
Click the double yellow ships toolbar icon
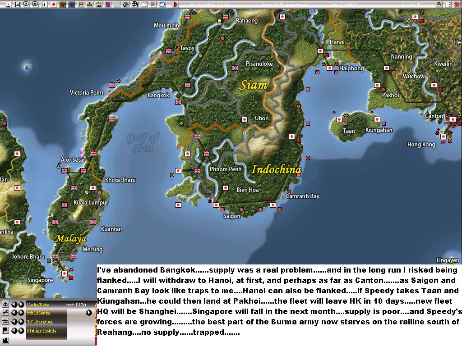pyautogui.click(x=99, y=5)
